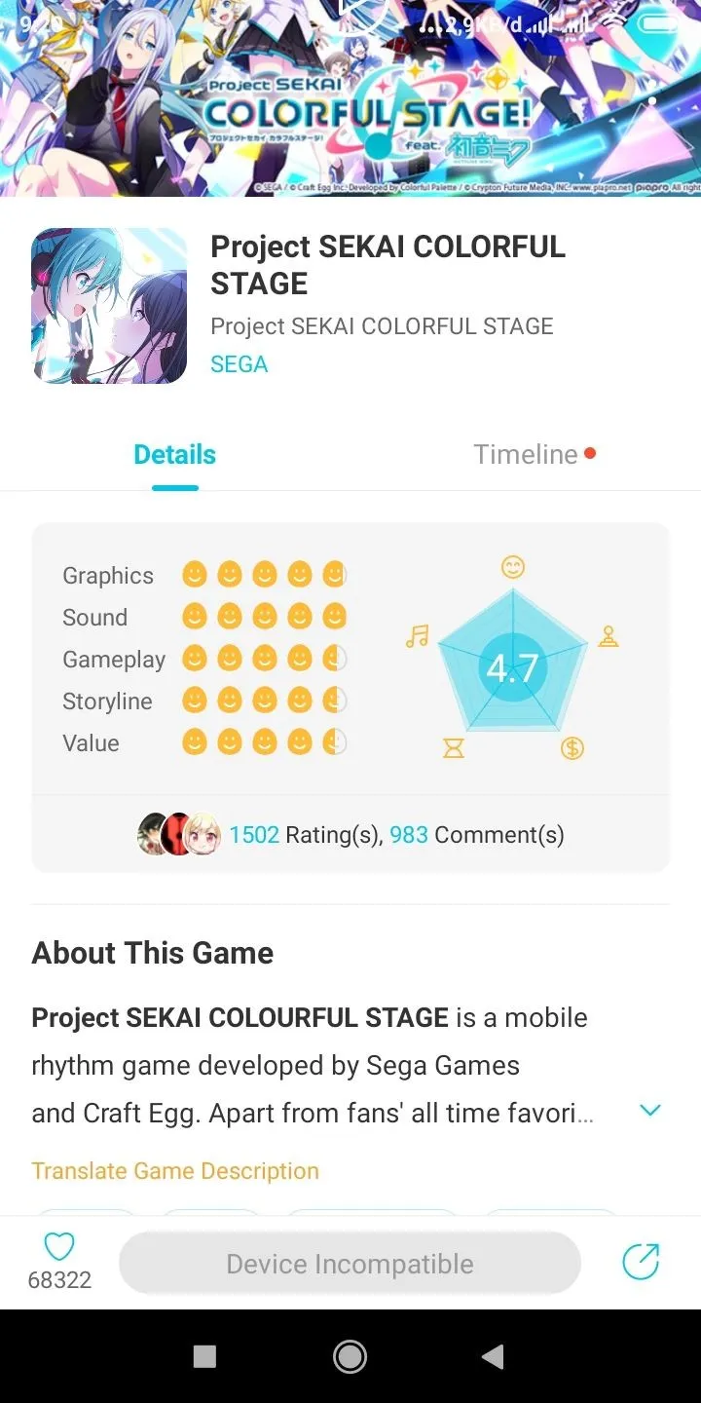Click the music note icon on radar chart
This screenshot has width=701, height=1403.
(417, 637)
